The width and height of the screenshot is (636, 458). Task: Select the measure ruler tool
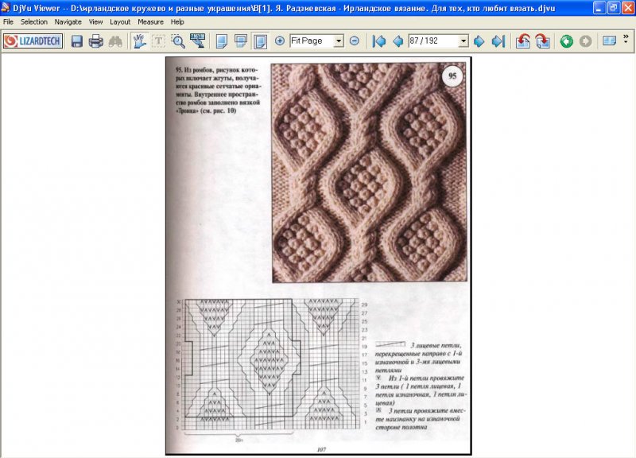tap(197, 41)
